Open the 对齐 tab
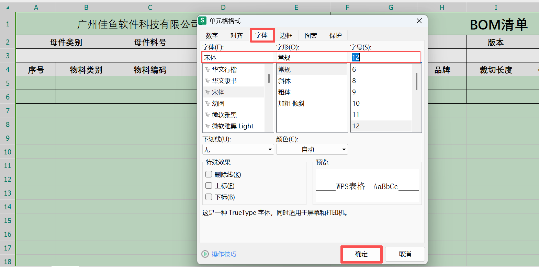This screenshot has width=539, height=267. pyautogui.click(x=236, y=35)
